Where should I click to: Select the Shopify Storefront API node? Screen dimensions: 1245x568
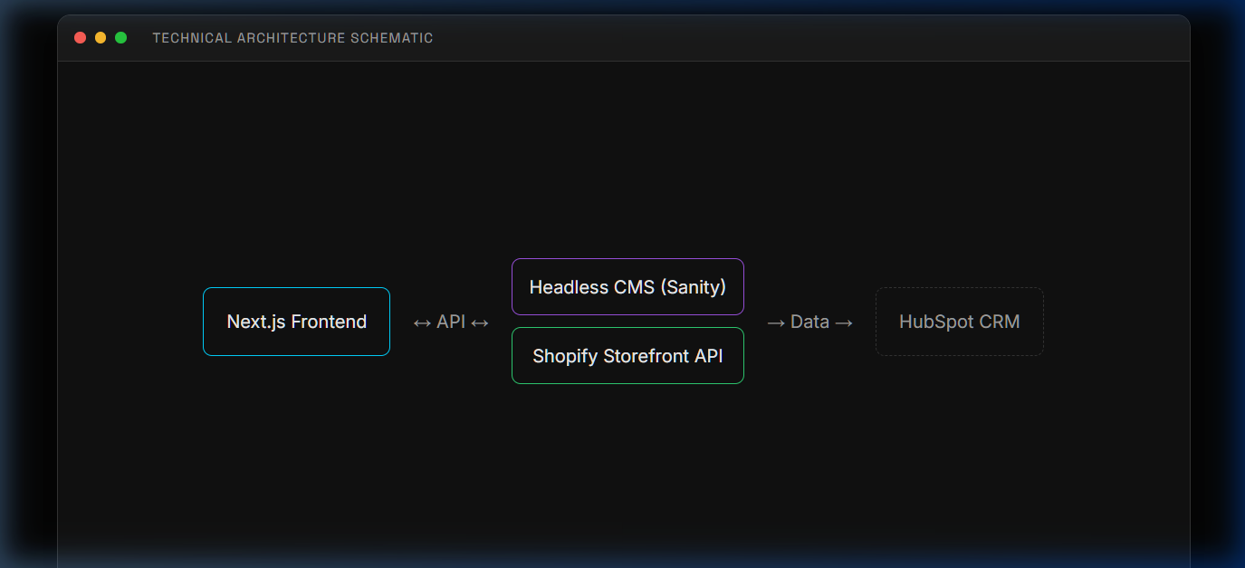coord(627,356)
